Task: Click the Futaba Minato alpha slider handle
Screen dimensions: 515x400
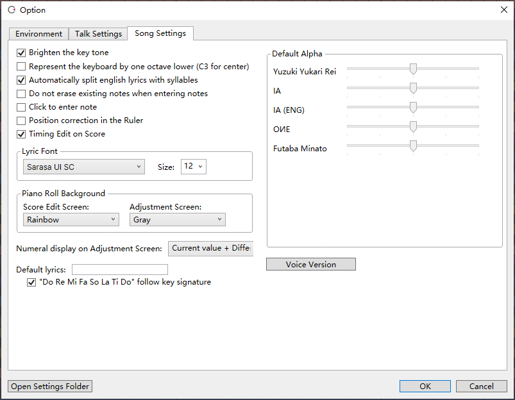Action: 413,146
